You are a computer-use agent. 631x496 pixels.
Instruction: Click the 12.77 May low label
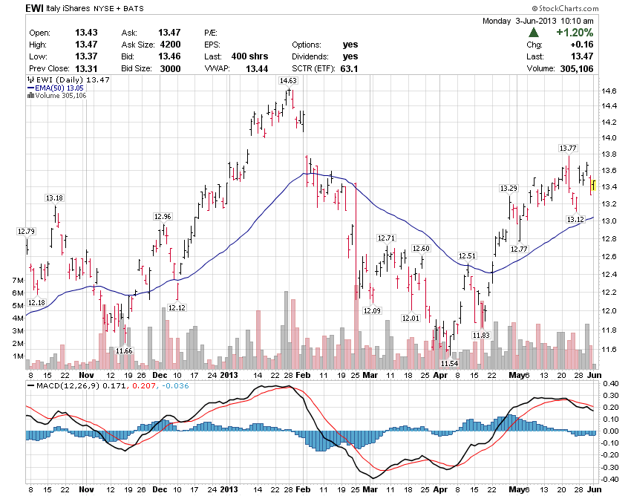pos(519,249)
